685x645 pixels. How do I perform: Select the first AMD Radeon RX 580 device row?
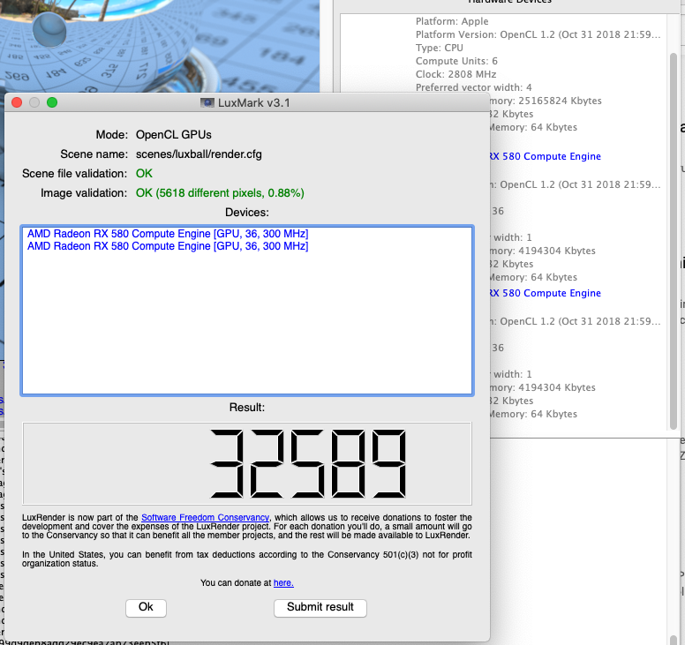coord(168,234)
